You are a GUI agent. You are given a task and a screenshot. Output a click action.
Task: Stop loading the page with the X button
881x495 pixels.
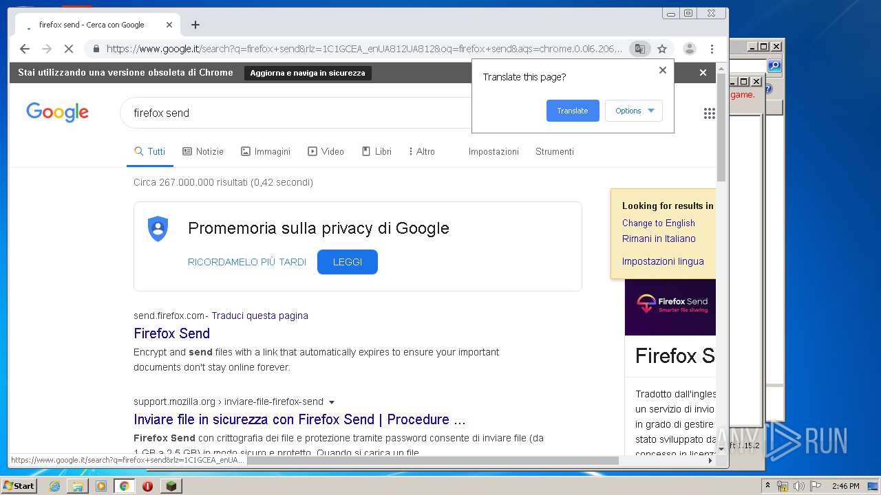click(x=70, y=49)
